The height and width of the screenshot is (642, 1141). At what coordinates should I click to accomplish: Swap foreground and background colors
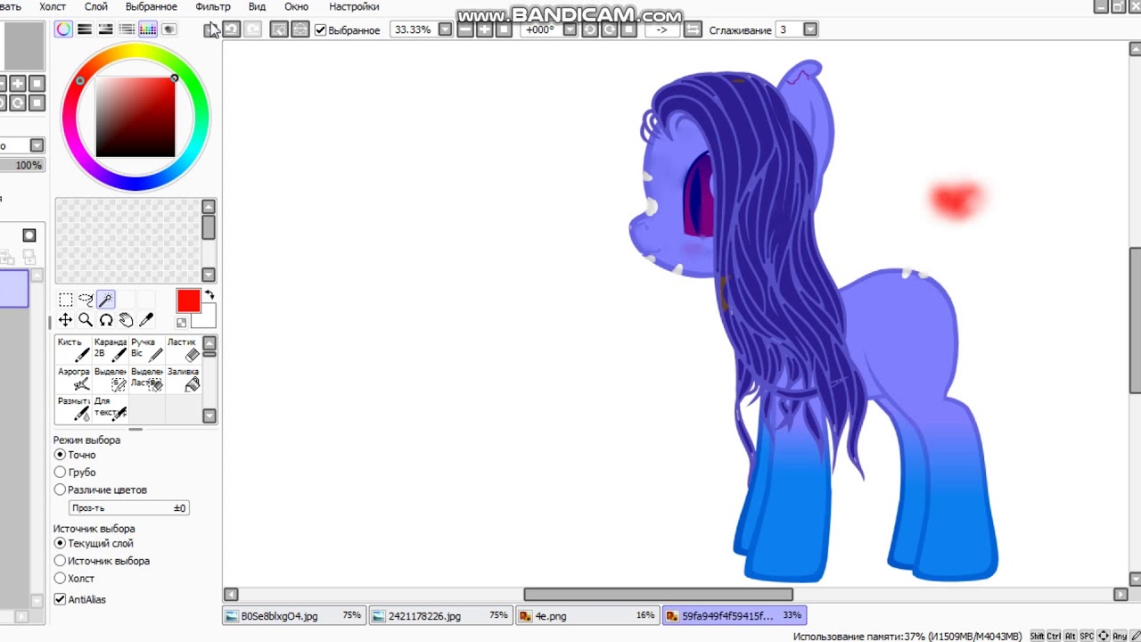tap(209, 294)
